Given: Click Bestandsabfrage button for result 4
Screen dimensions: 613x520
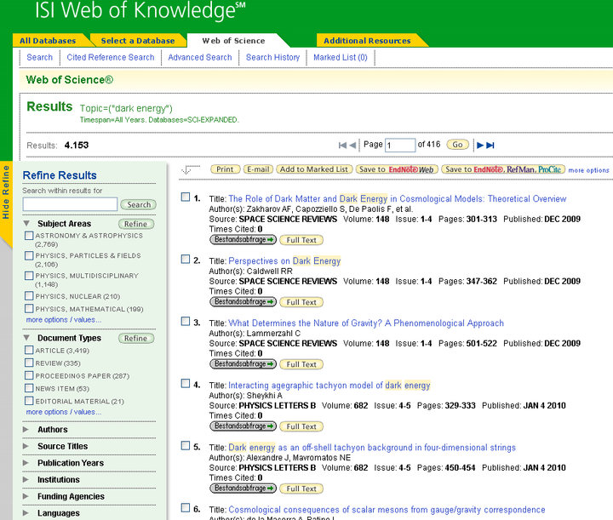Looking at the screenshot, I should pos(243,426).
